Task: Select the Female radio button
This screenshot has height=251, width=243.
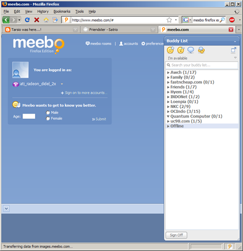Action: [x=48, y=119]
